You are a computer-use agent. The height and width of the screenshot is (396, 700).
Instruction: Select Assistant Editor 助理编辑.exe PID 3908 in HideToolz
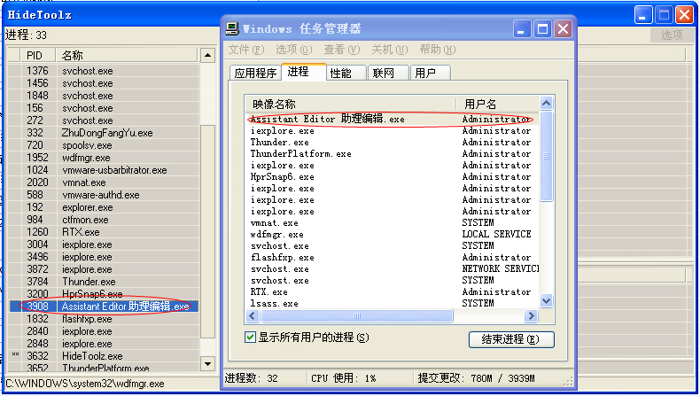point(104,307)
